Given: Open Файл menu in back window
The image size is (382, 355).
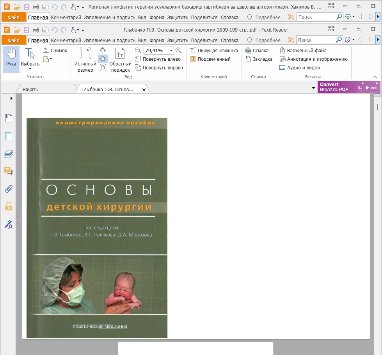Looking at the screenshot, I should [14, 17].
